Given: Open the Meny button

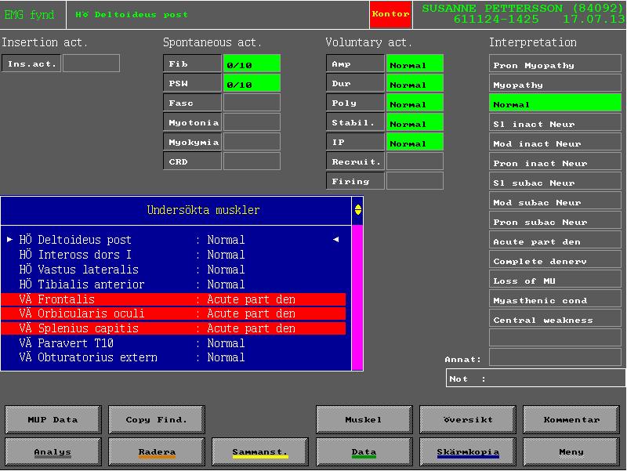Looking at the screenshot, I should point(571,452).
